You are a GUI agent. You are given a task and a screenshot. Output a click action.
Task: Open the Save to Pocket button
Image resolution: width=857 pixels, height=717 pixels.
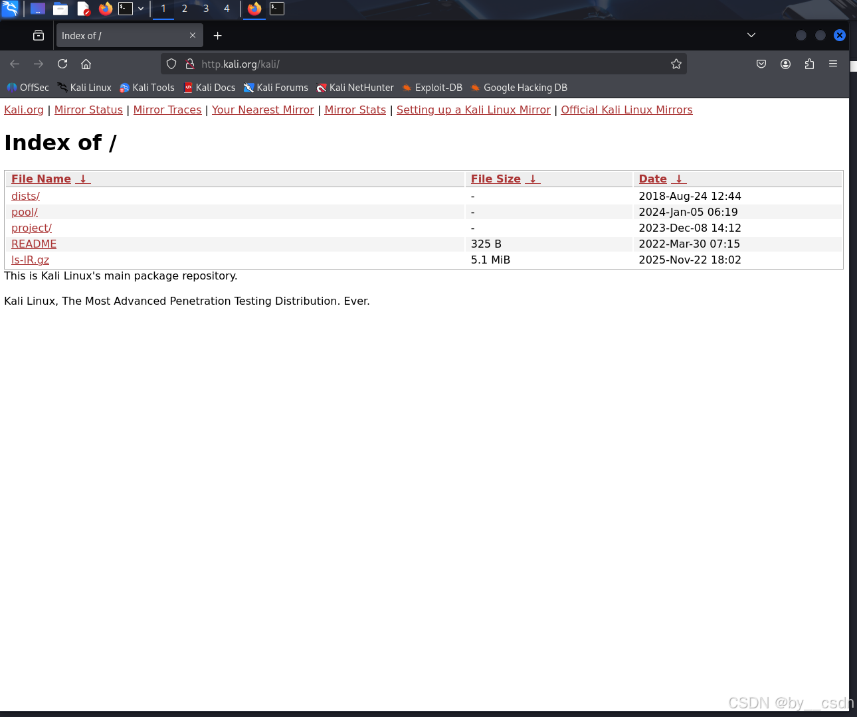coord(761,64)
